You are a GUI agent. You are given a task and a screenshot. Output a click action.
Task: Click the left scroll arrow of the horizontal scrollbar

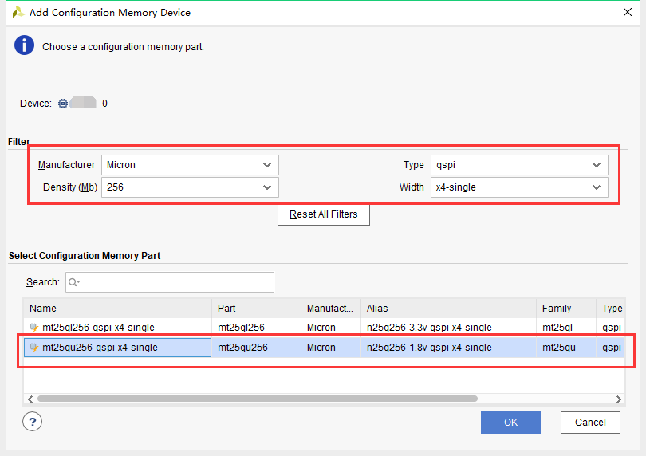click(x=30, y=399)
